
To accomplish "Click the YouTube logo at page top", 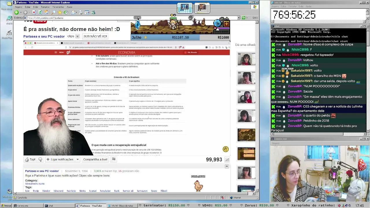I will pyautogui.click(x=35, y=21).
